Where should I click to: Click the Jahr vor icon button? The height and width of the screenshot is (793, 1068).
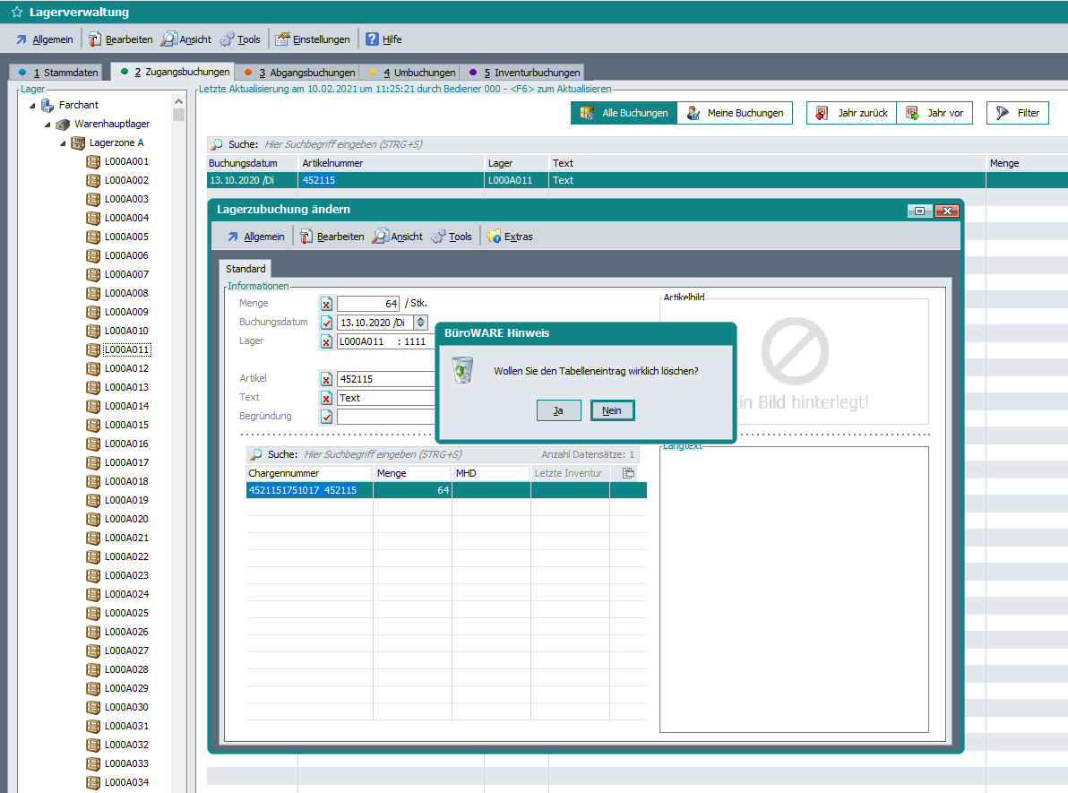click(912, 113)
